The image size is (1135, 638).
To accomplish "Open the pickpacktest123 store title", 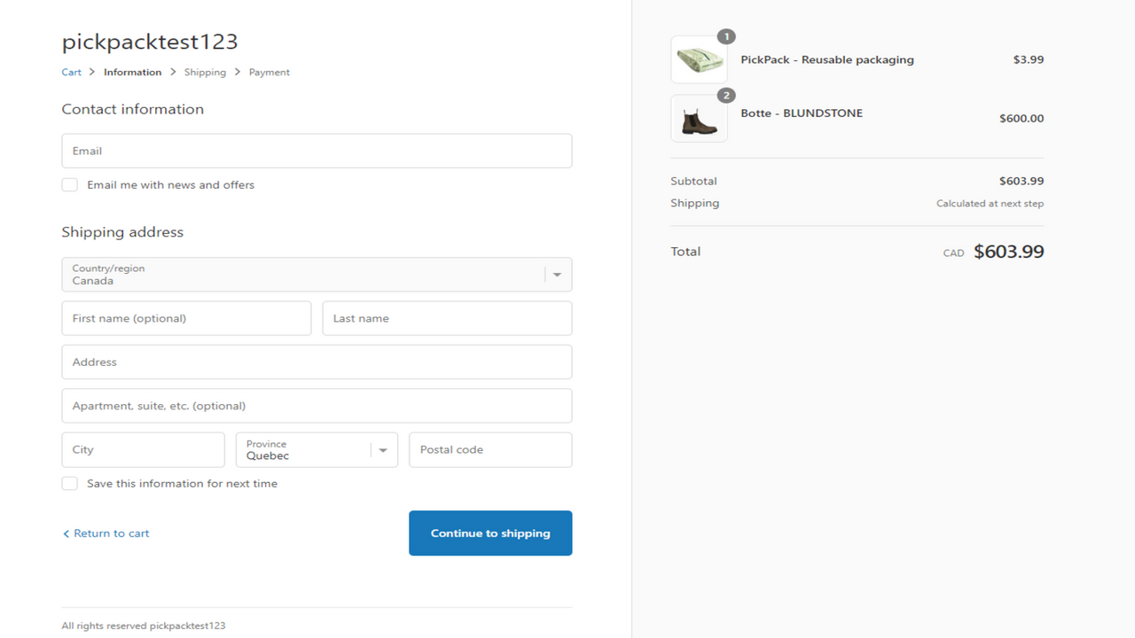I will tap(150, 42).
